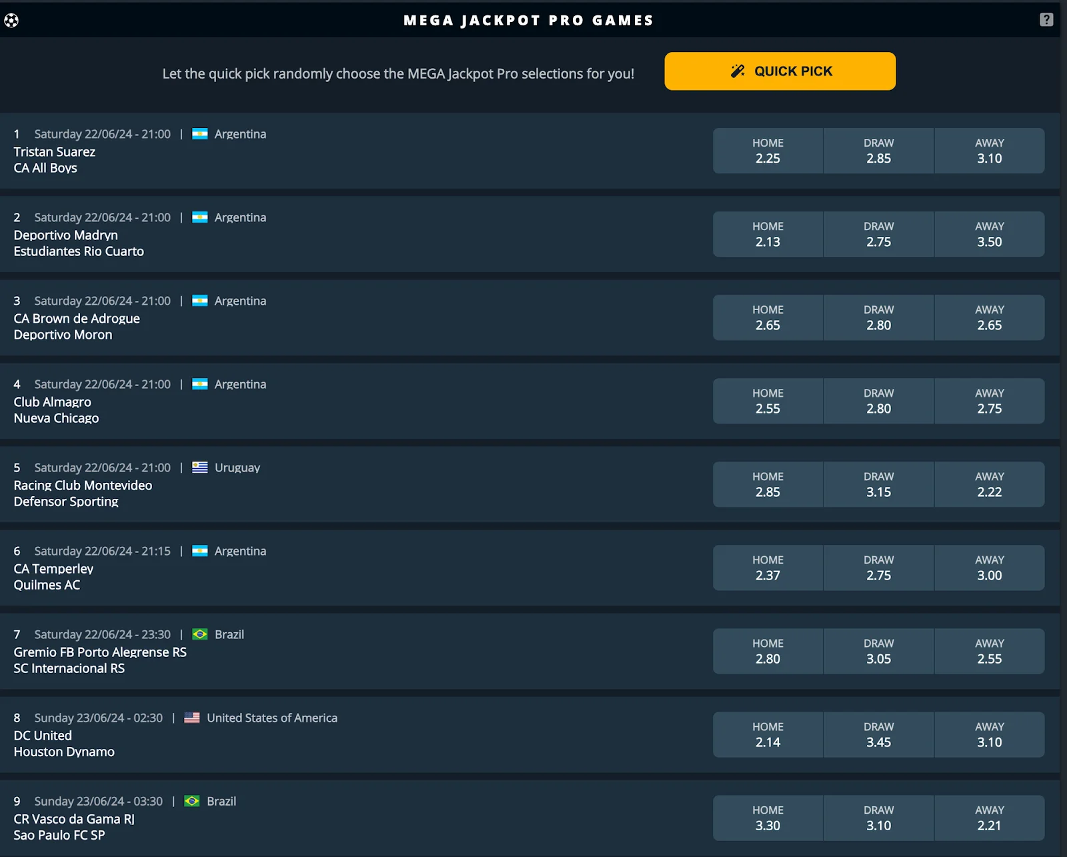1067x857 pixels.
Task: Click the USA flag on DC United match
Action: [x=193, y=718]
